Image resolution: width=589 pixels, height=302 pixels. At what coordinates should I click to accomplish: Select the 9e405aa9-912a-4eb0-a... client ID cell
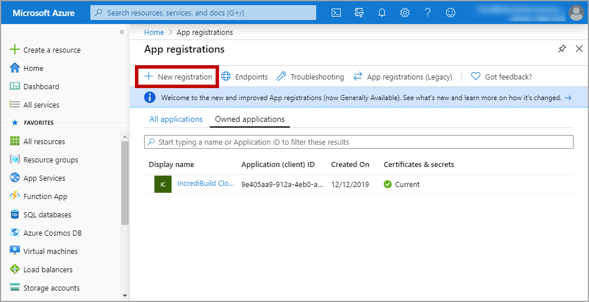pos(282,184)
